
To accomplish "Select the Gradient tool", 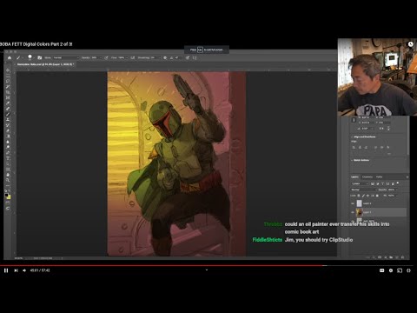I will click(8, 136).
